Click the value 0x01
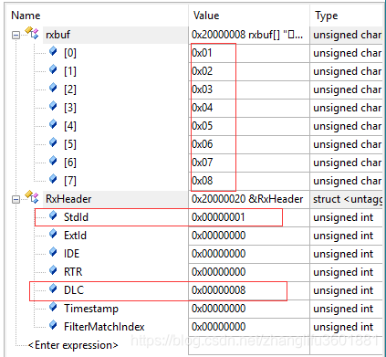This screenshot has height=357, width=386. 202,53
